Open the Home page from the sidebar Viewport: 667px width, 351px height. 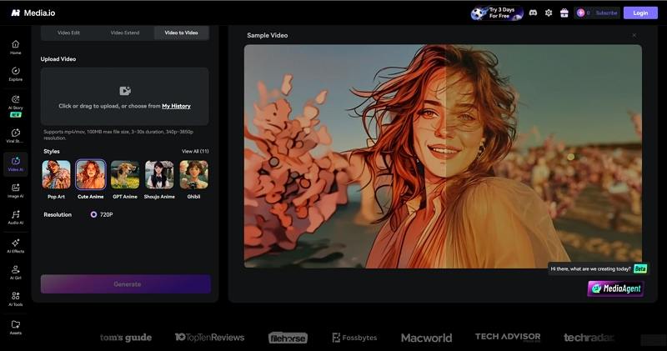[15, 47]
